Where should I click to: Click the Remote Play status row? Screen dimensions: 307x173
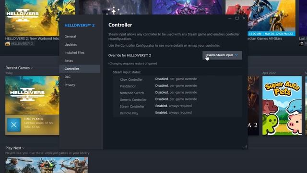[177, 113]
